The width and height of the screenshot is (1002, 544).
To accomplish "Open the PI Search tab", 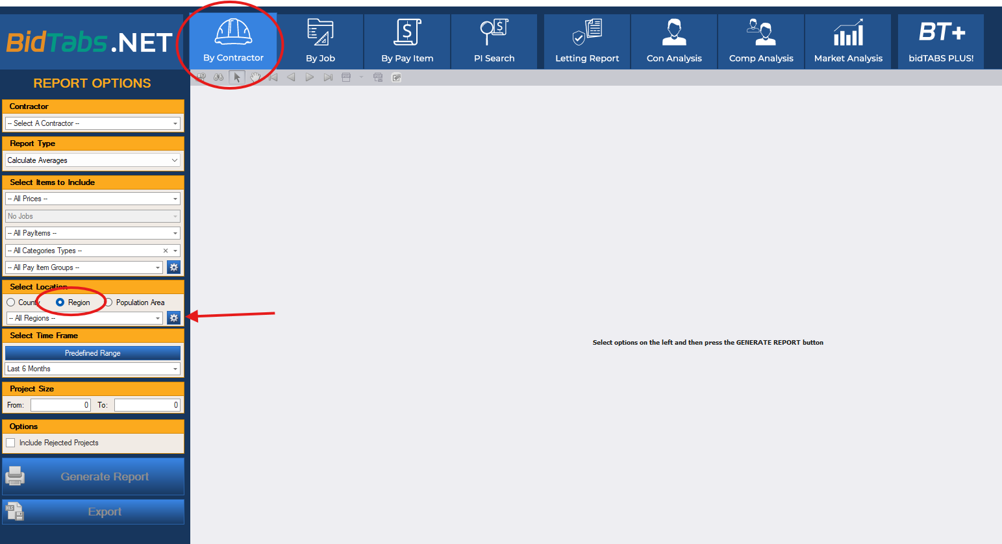I will tap(494, 41).
